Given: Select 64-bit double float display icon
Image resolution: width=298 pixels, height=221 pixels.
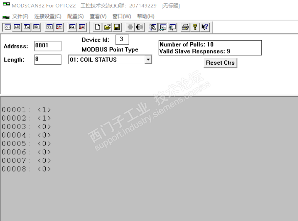Looking at the screenshot, I should (x=72, y=27).
